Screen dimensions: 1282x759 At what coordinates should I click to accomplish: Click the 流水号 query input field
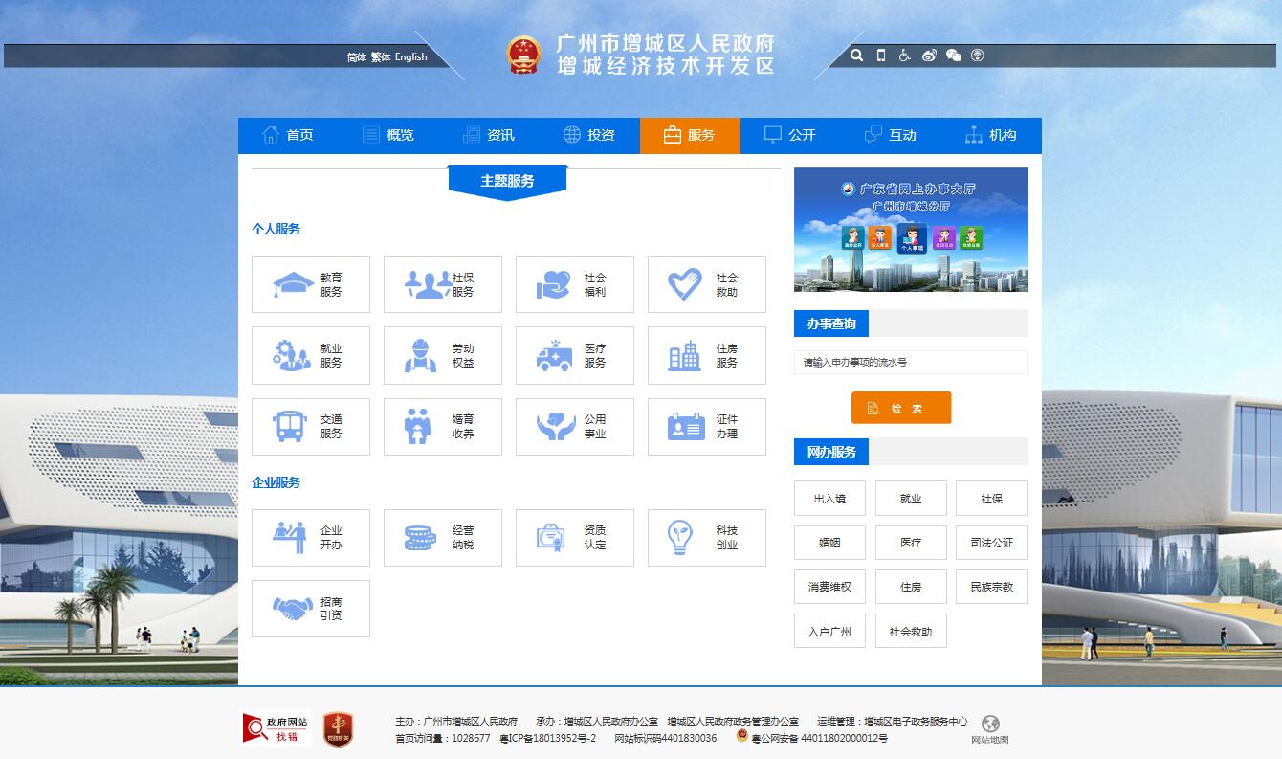click(x=909, y=362)
